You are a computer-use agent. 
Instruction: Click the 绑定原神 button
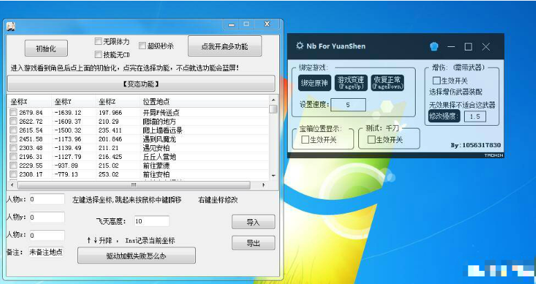315,83
